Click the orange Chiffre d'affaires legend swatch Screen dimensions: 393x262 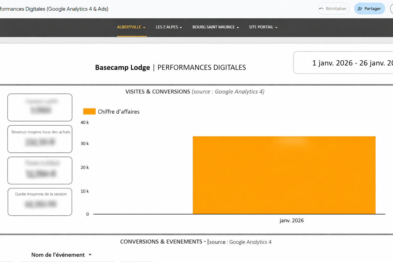89,111
